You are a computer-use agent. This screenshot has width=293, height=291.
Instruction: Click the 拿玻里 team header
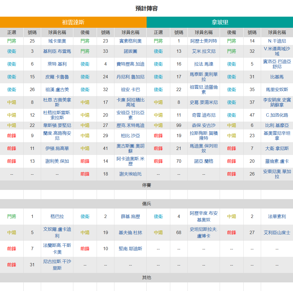(x=220, y=22)
